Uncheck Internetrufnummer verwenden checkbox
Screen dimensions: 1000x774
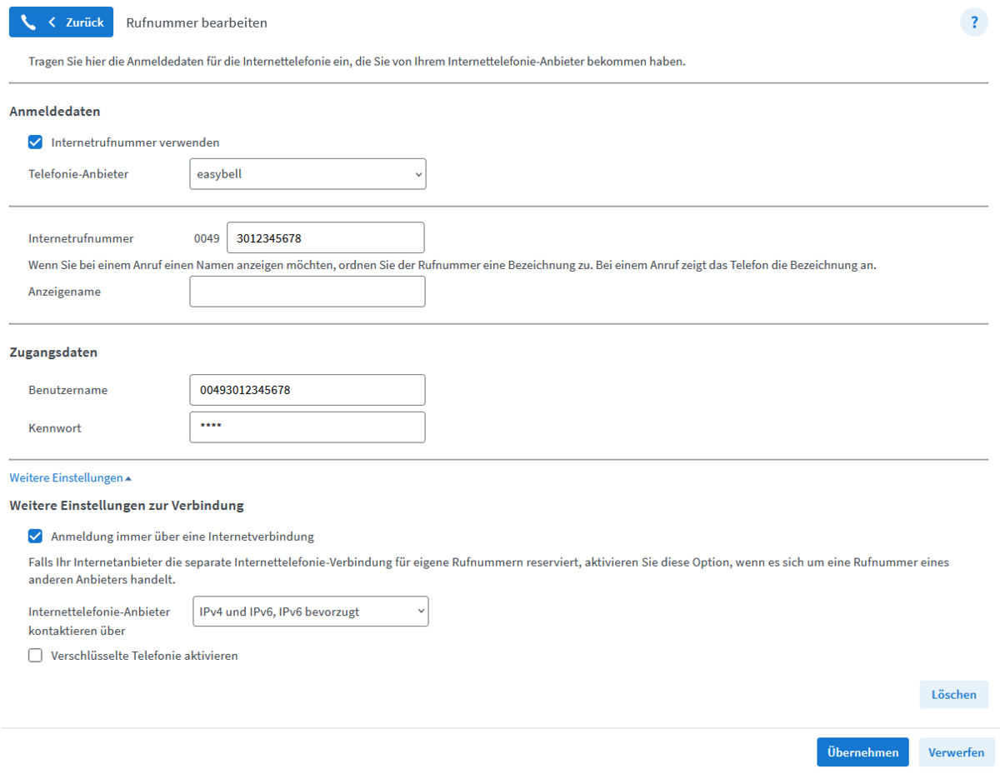pos(35,142)
